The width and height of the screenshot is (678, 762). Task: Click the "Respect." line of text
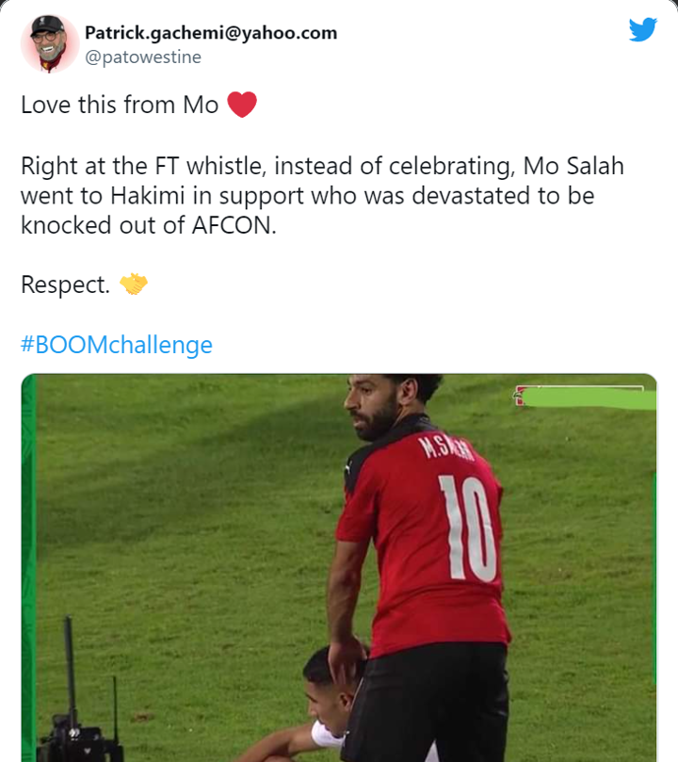click(65, 284)
